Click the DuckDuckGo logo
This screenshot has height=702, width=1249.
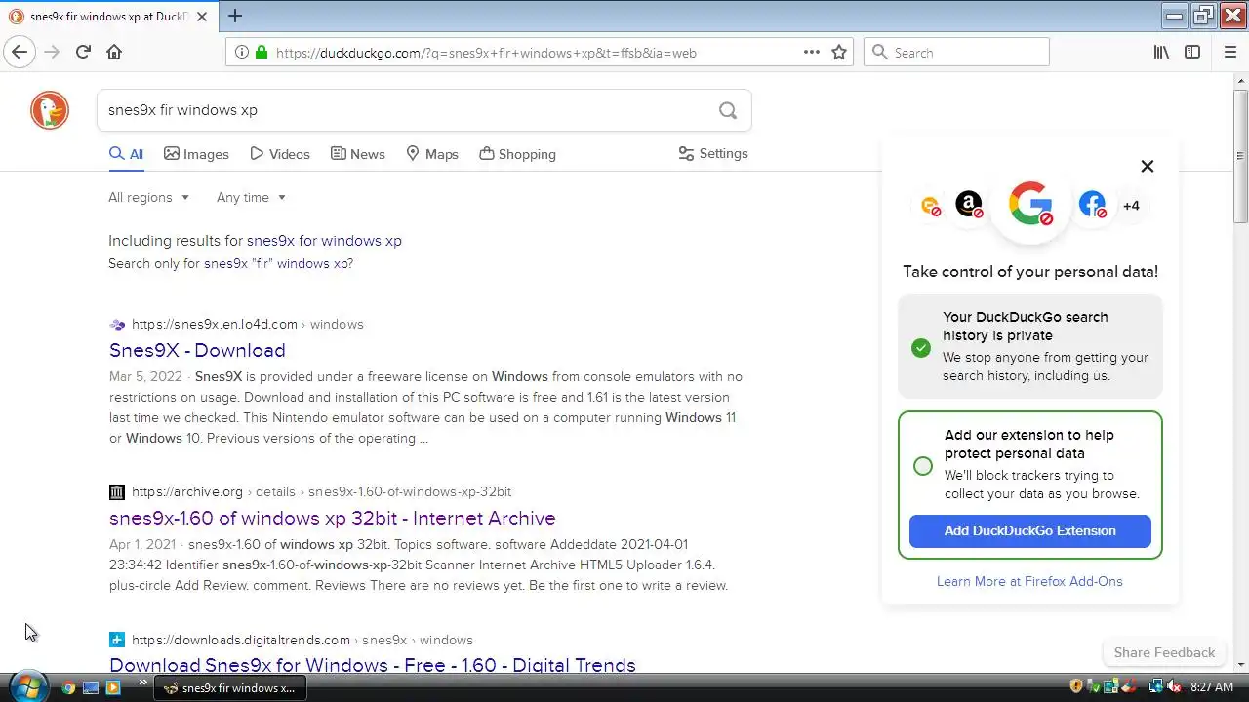click(x=50, y=110)
